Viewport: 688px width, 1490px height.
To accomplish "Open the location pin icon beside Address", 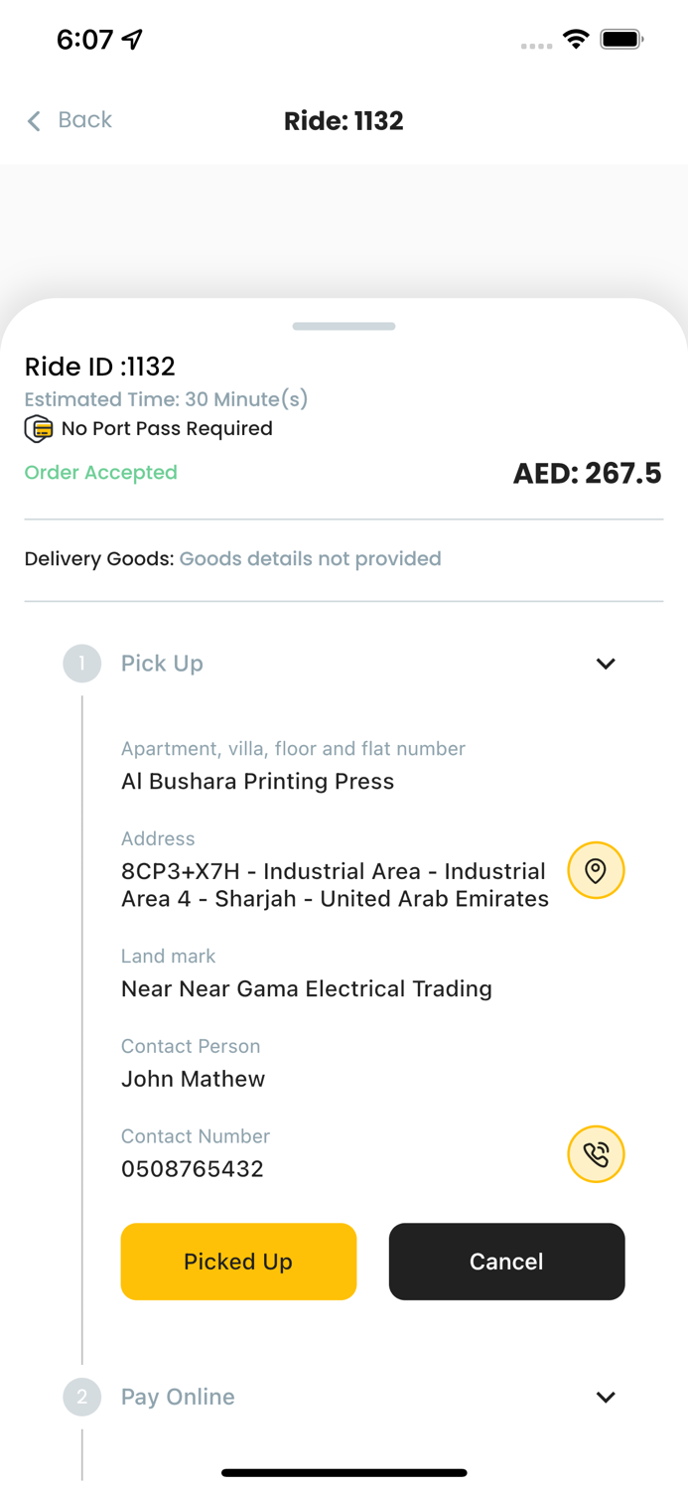I will click(x=596, y=870).
